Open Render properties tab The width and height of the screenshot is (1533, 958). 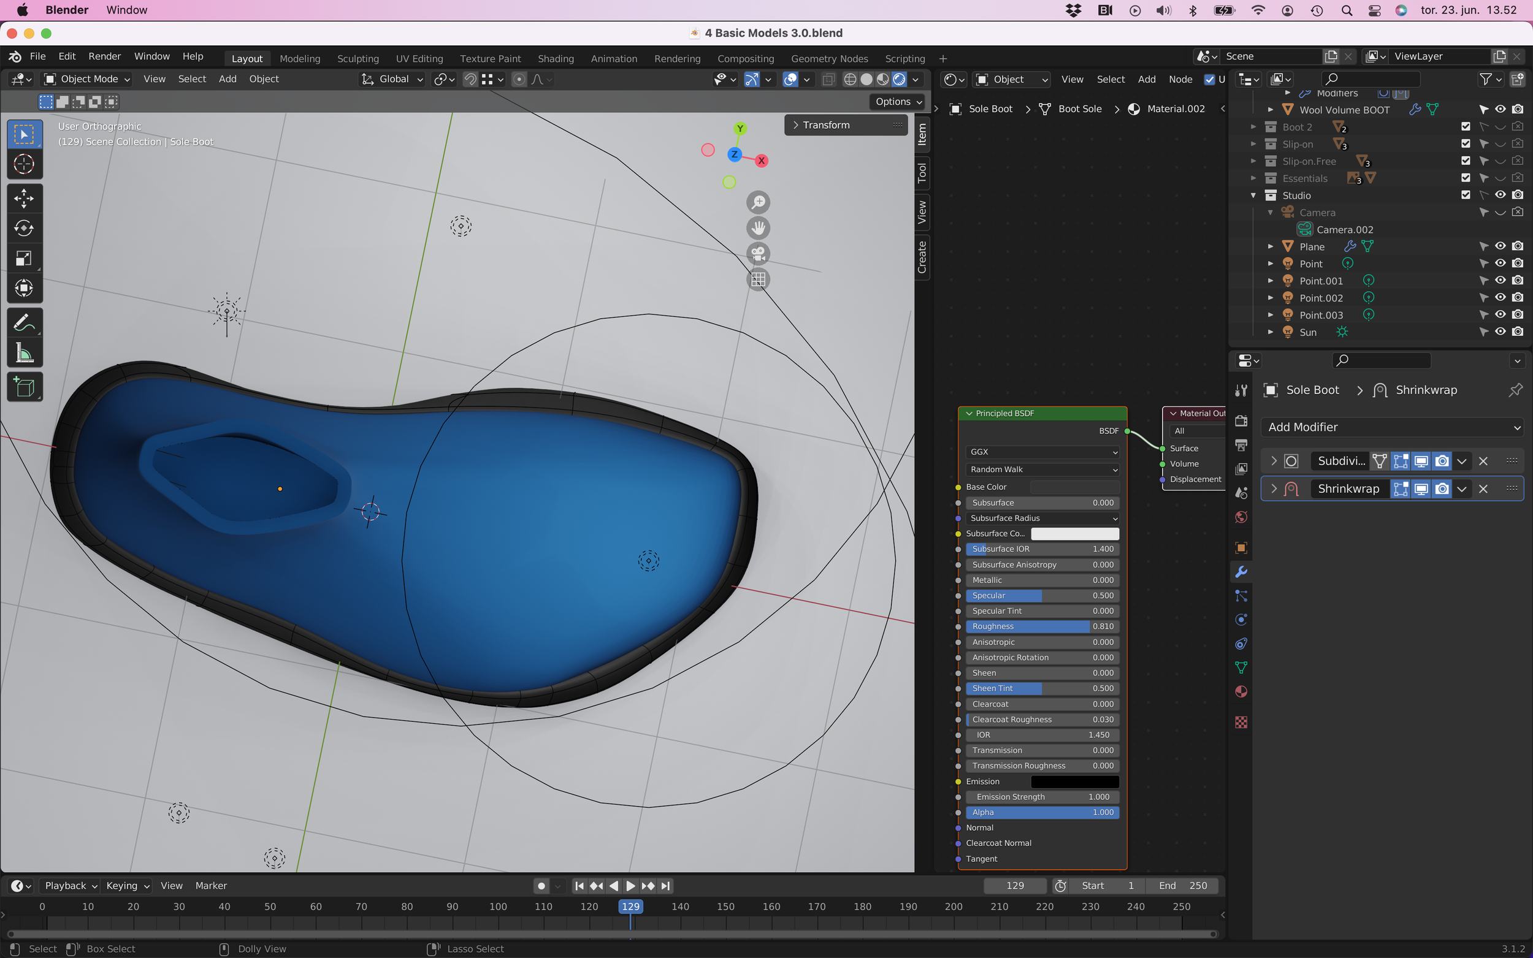pos(1241,420)
